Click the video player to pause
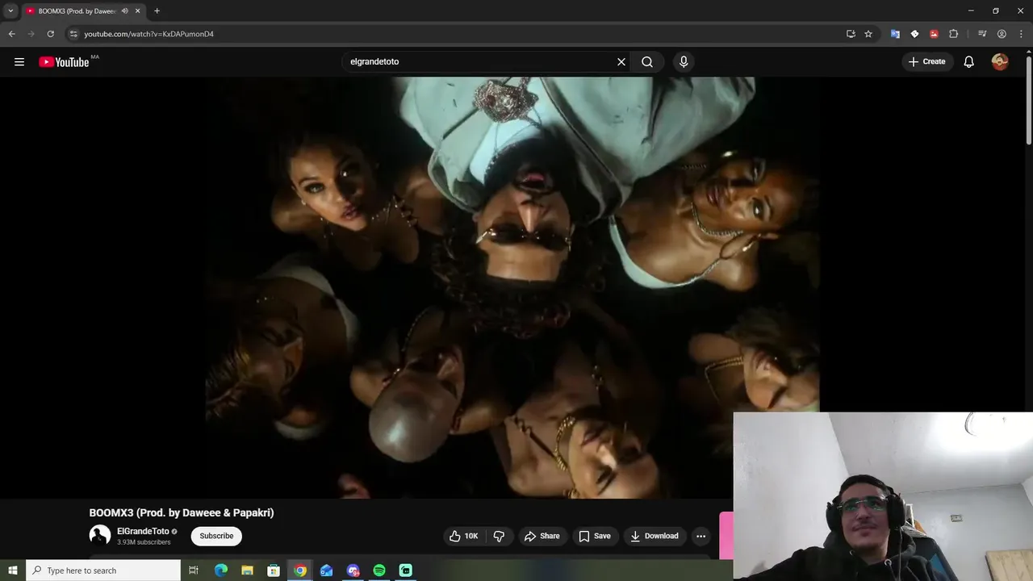1033x581 pixels. click(513, 287)
